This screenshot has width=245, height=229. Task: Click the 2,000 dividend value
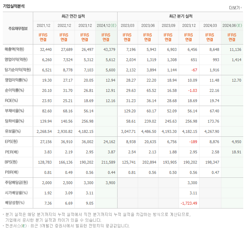[x=47, y=183]
